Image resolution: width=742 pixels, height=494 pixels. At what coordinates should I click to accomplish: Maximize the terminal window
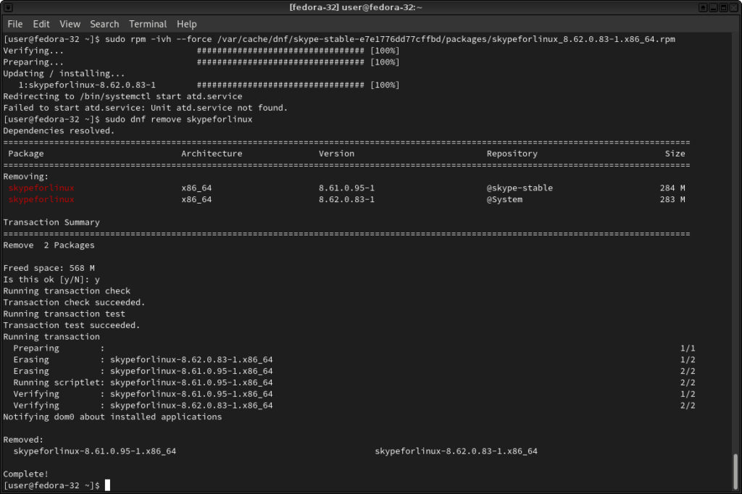pos(724,7)
